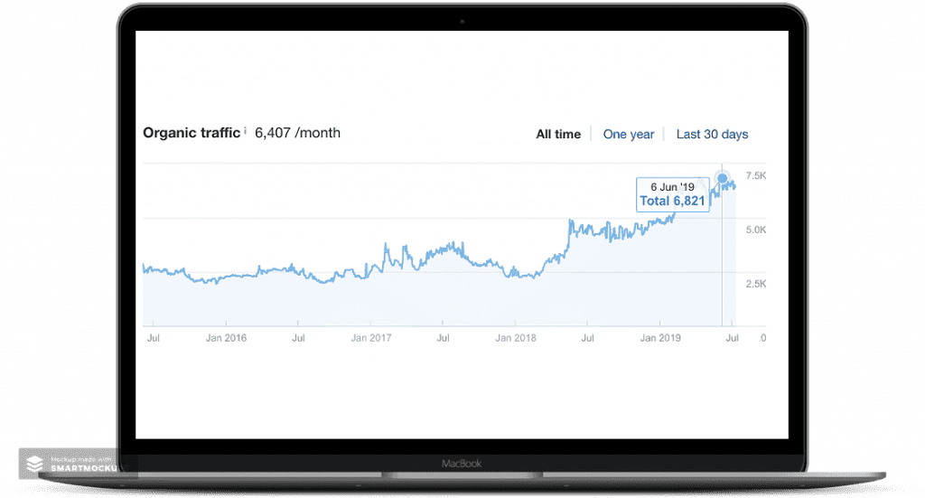
Task: Click the Jan 2017 axis label
Action: tap(371, 338)
